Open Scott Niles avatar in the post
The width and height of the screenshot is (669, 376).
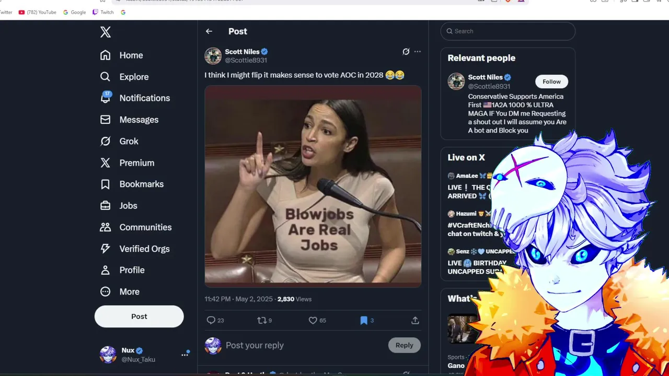click(213, 56)
